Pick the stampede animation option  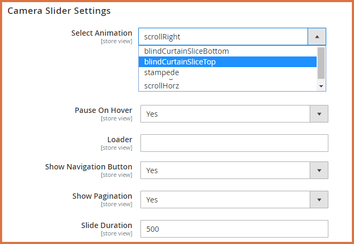coord(161,72)
